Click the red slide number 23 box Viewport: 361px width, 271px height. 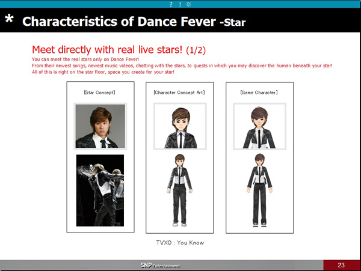(341, 265)
